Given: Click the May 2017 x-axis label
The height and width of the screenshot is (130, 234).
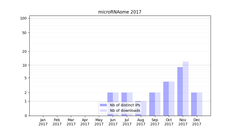Looking at the screenshot, I should tap(99, 122).
